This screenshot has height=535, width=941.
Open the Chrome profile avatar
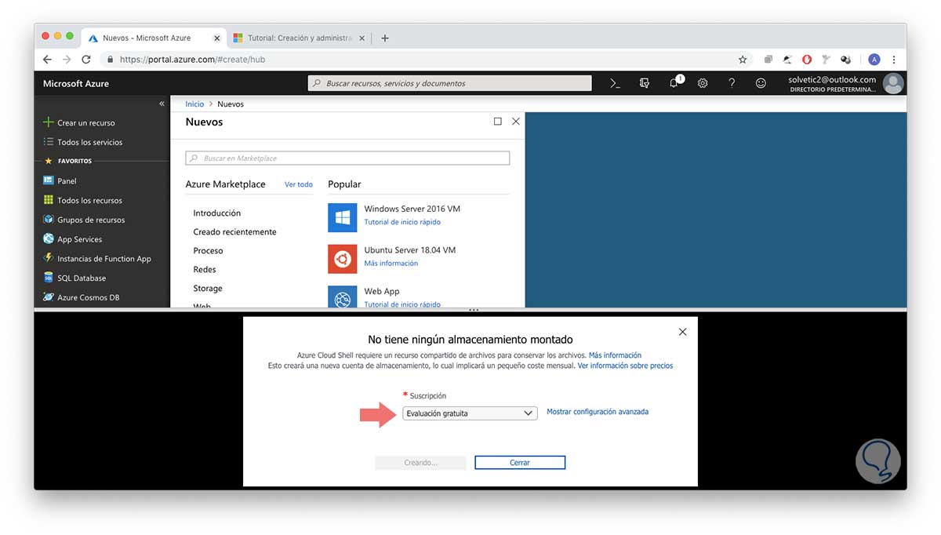tap(874, 60)
